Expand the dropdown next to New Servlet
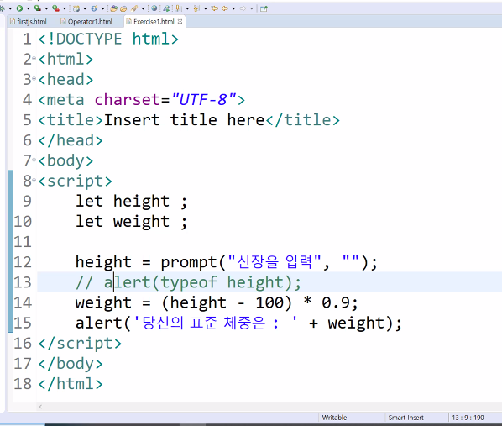The width and height of the screenshot is (502, 426). [102, 8]
